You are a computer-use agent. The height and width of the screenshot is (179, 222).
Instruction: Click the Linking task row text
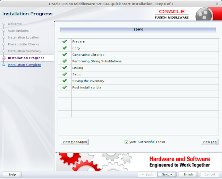78,68
